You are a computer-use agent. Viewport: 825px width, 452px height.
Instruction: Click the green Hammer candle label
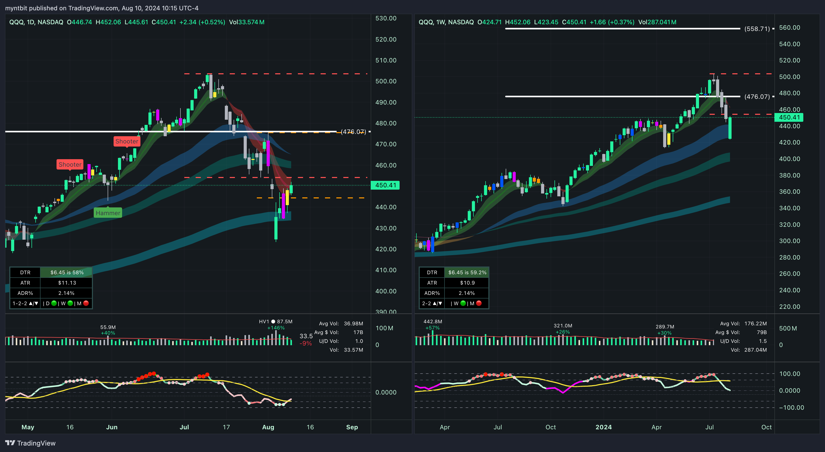[108, 213]
